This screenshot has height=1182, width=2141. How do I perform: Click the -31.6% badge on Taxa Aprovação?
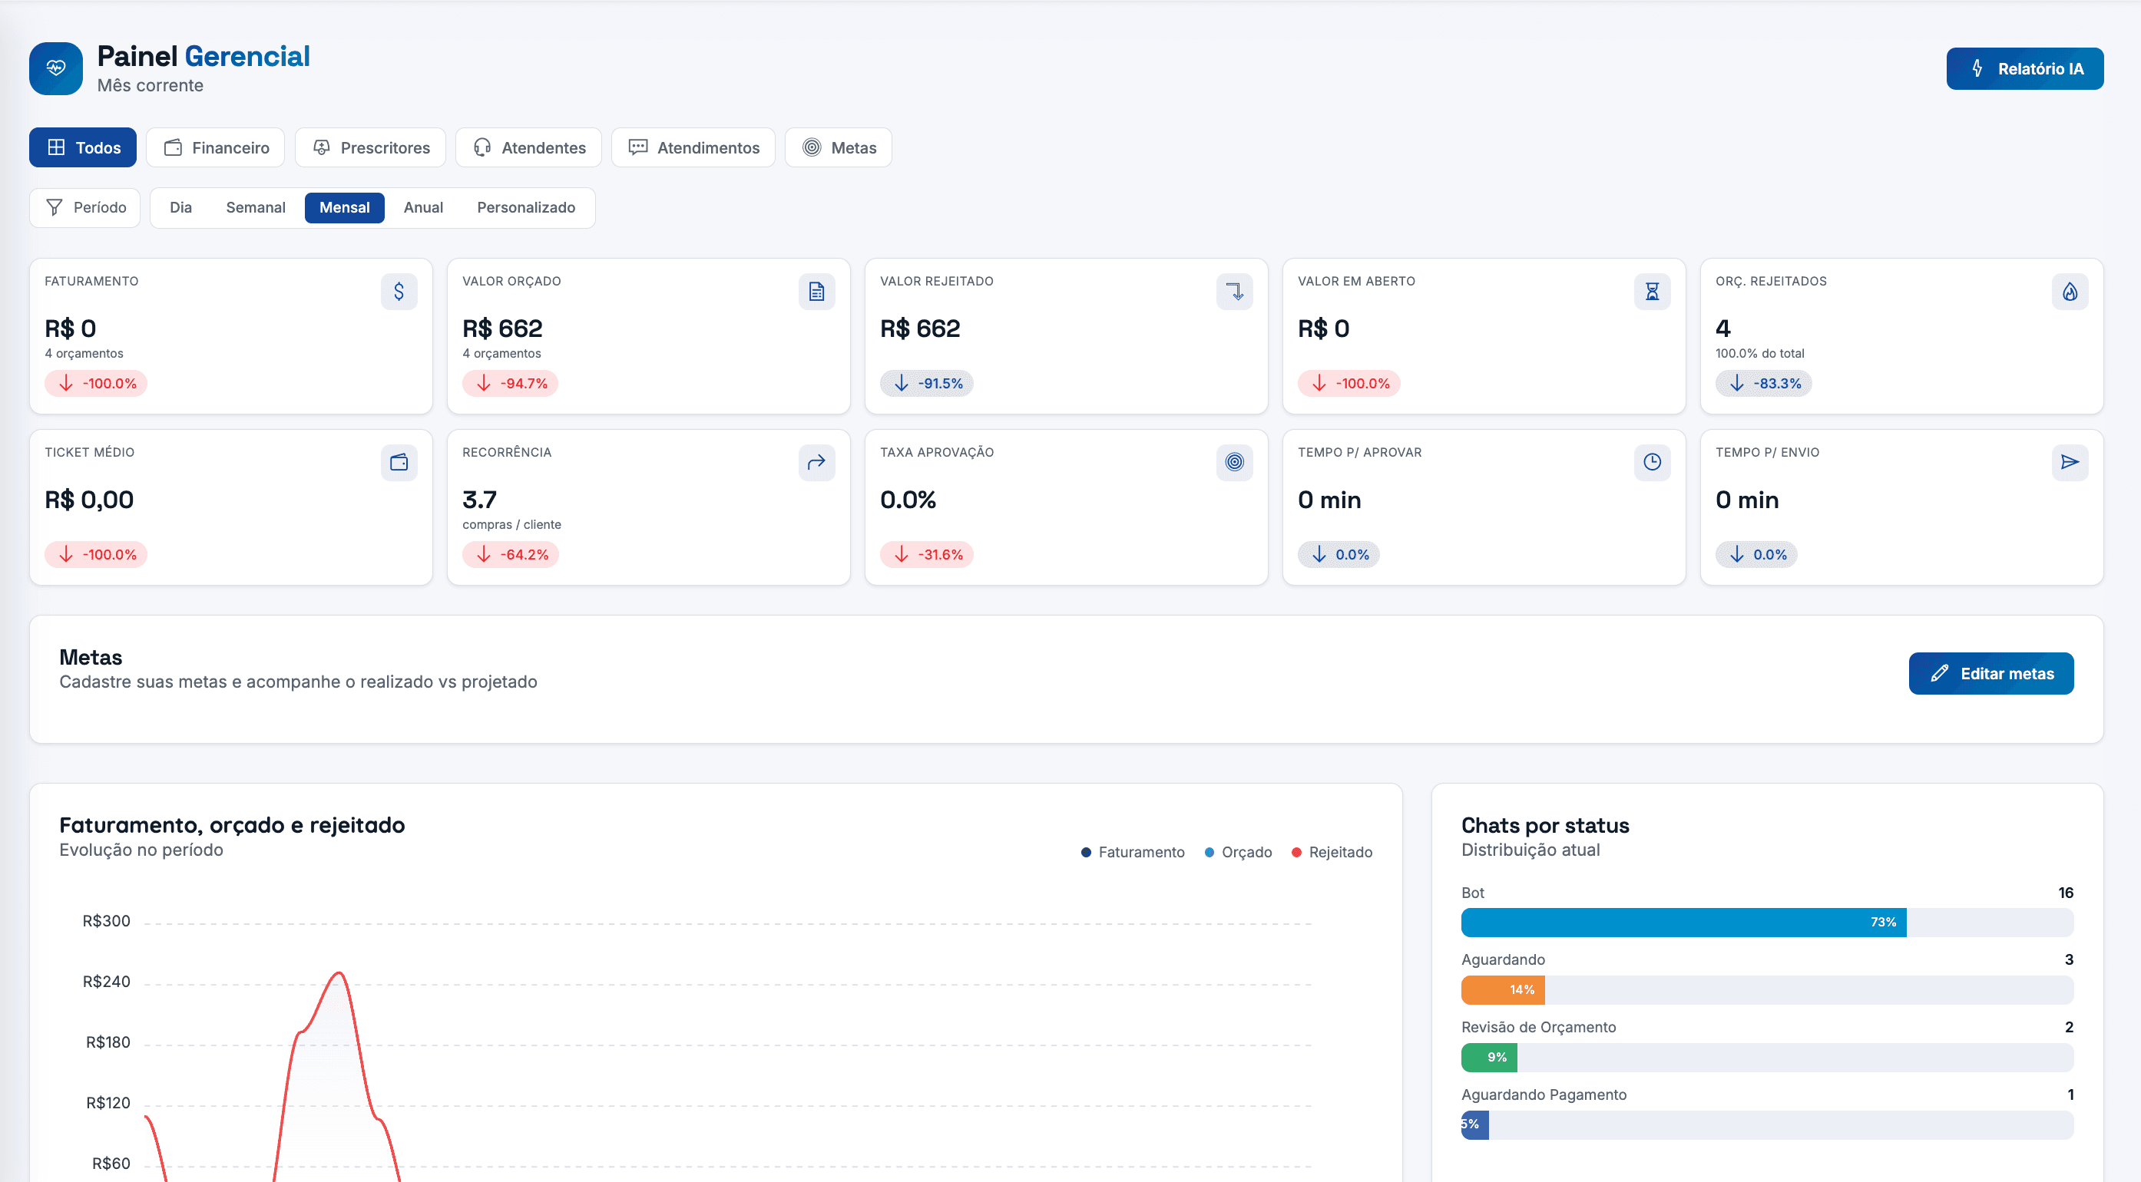point(927,554)
